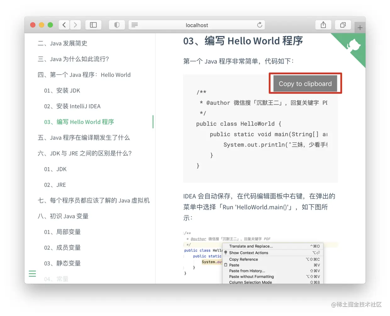Go to 02、成员变量 entry
390x316 pixels.
(x=62, y=248)
